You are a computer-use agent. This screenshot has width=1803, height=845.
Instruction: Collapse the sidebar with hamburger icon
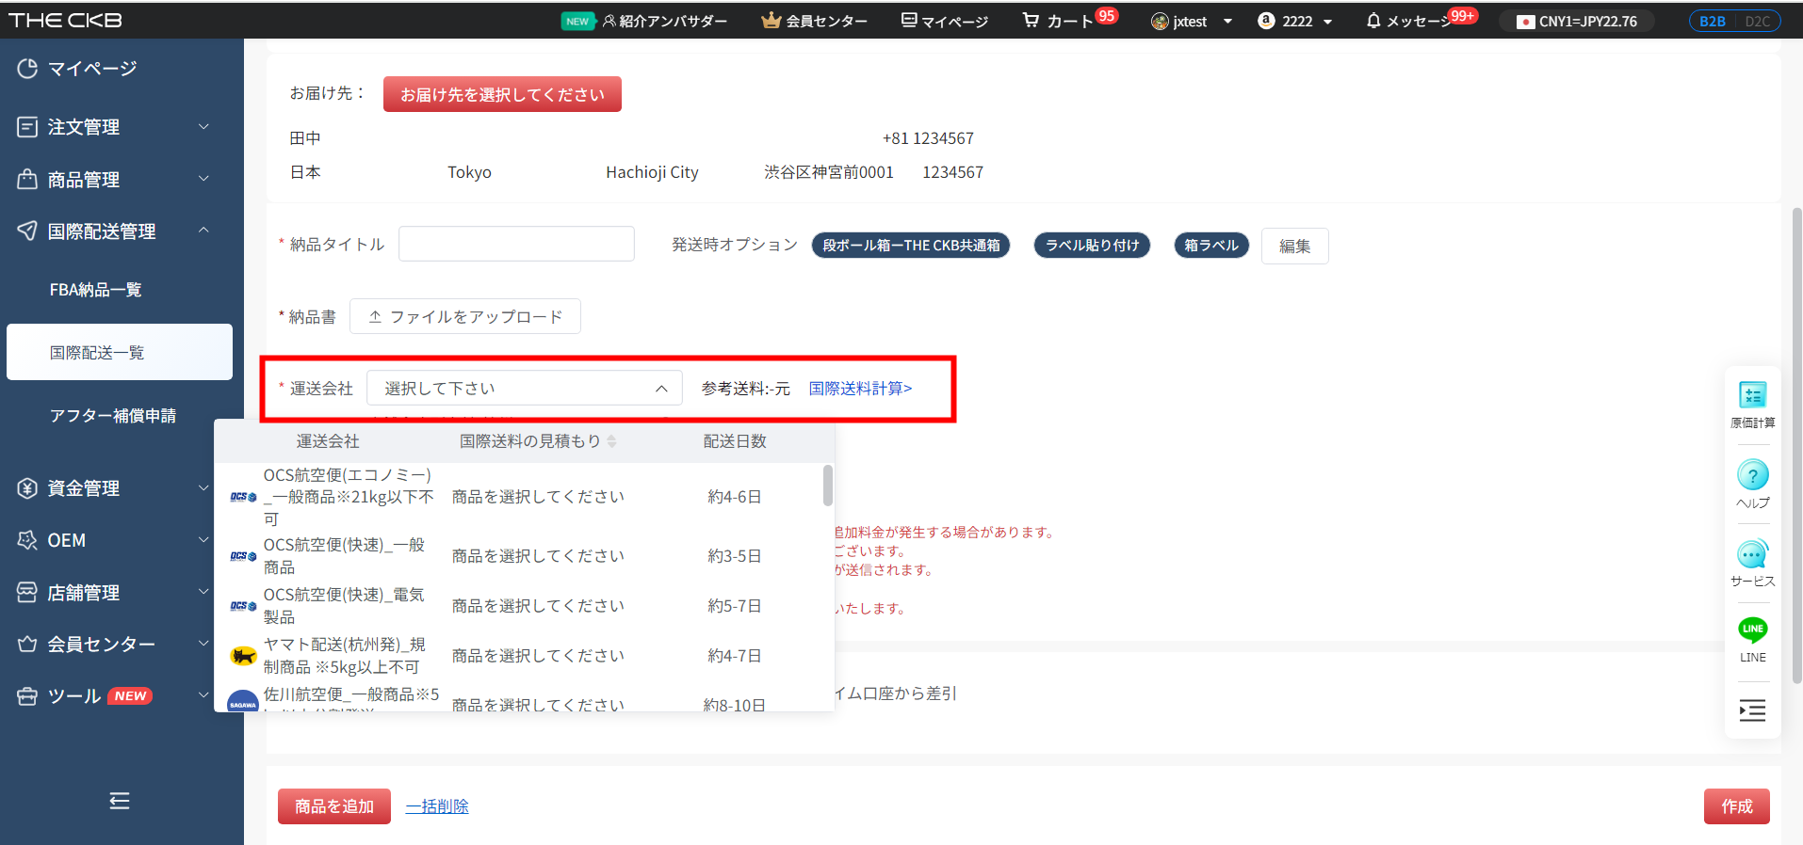pyautogui.click(x=120, y=801)
